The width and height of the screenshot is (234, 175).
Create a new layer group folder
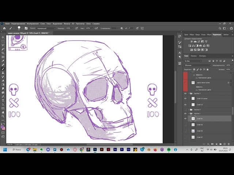[x=220, y=144]
